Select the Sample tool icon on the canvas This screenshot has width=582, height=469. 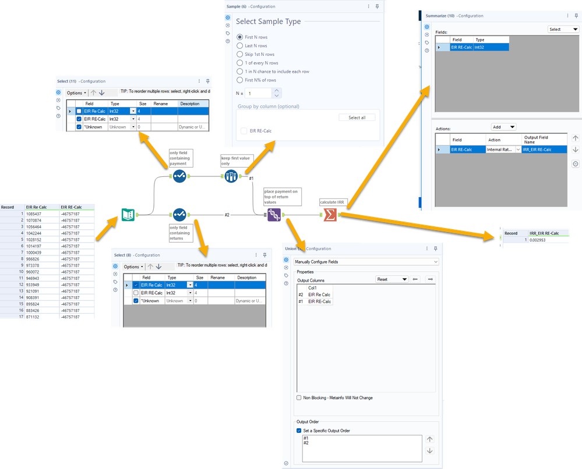pyautogui.click(x=231, y=176)
